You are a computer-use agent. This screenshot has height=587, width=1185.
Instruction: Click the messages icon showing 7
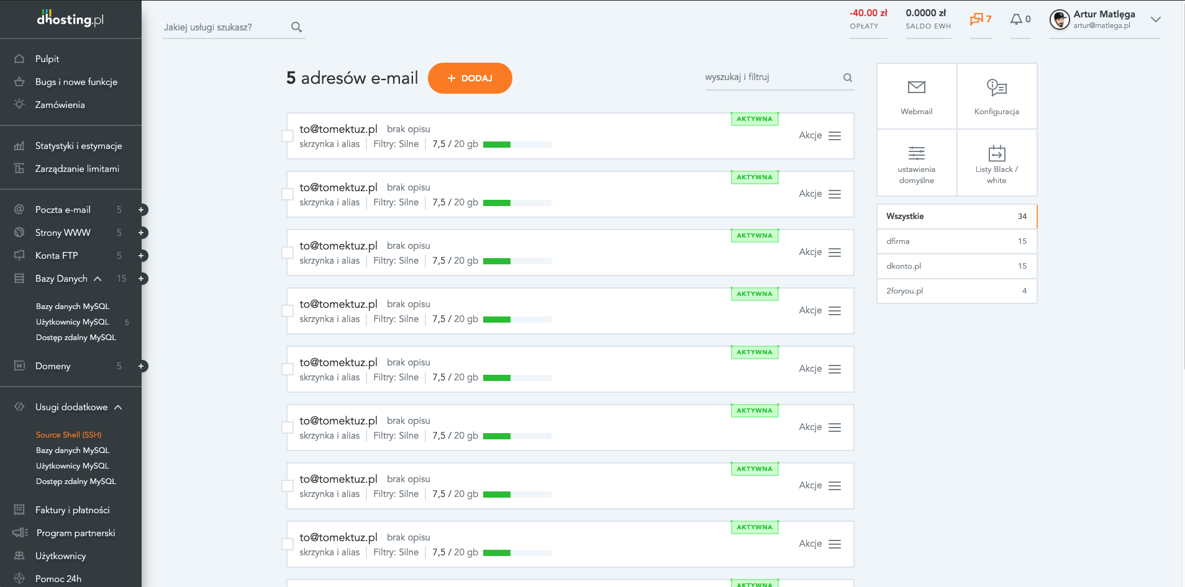[980, 19]
